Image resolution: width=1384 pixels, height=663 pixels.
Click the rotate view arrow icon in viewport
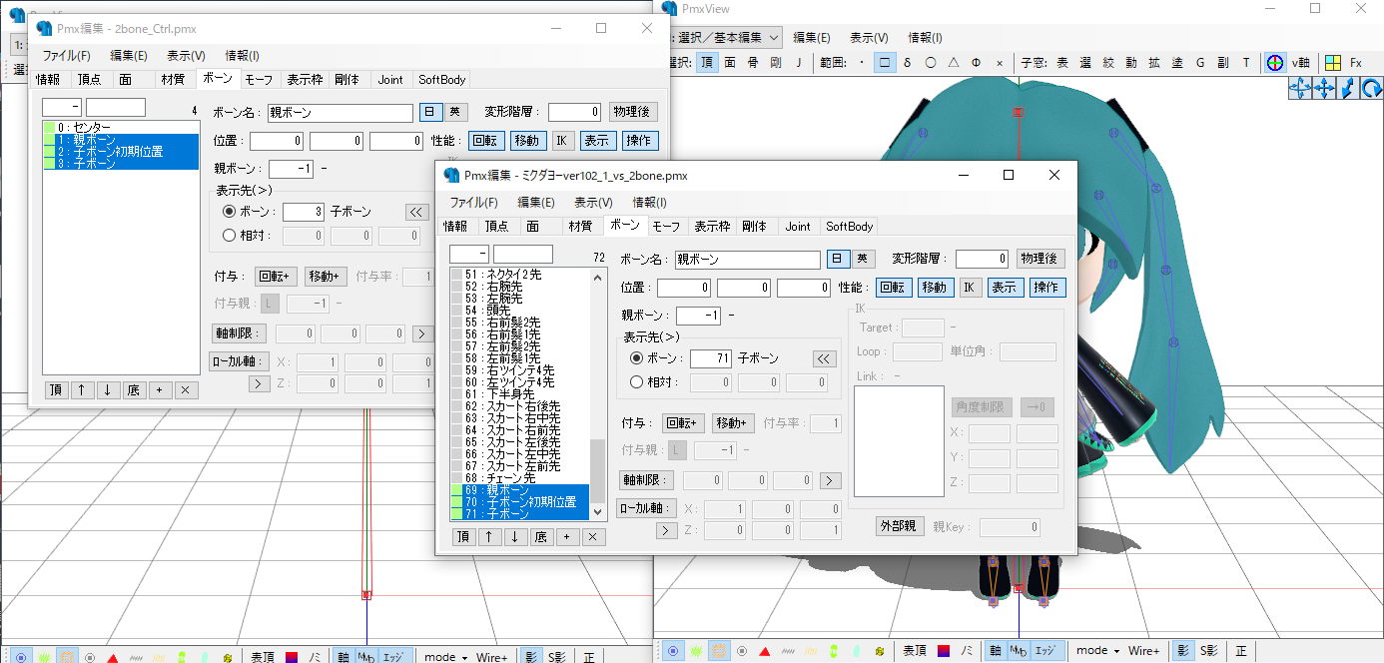tap(1372, 88)
